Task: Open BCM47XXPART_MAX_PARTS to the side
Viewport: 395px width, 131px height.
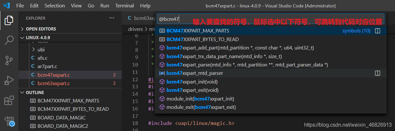Action: click(378, 31)
